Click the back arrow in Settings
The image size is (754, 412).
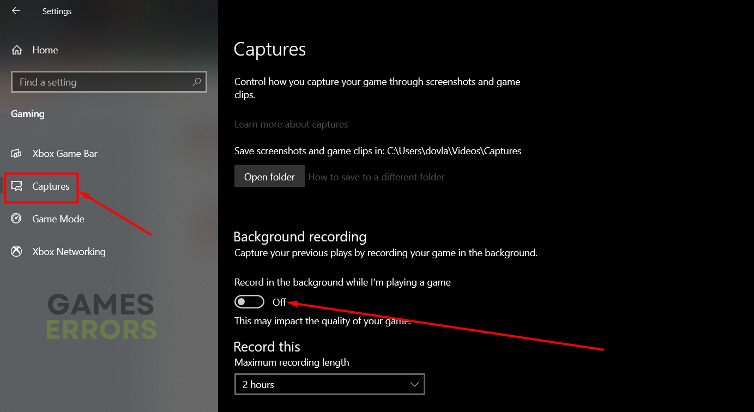(x=16, y=11)
